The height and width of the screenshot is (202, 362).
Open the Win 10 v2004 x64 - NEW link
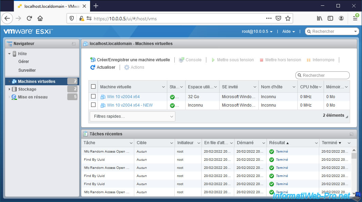click(130, 105)
